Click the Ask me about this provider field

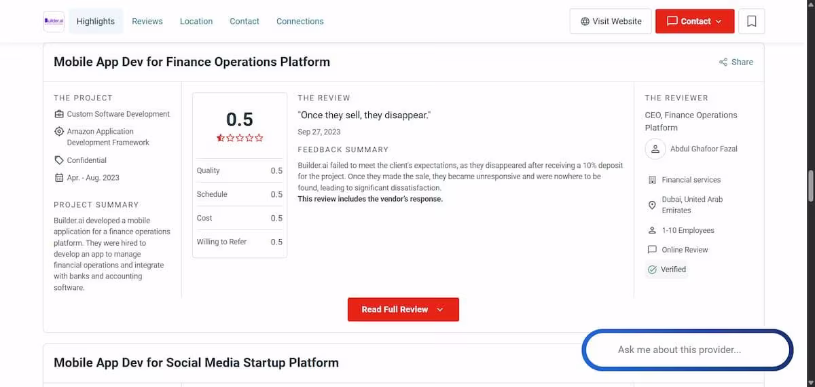(x=687, y=350)
